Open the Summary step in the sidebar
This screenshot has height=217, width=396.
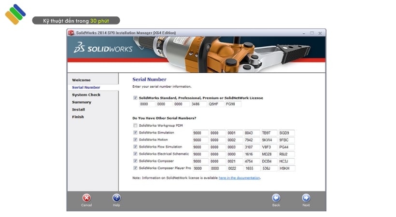(x=82, y=102)
